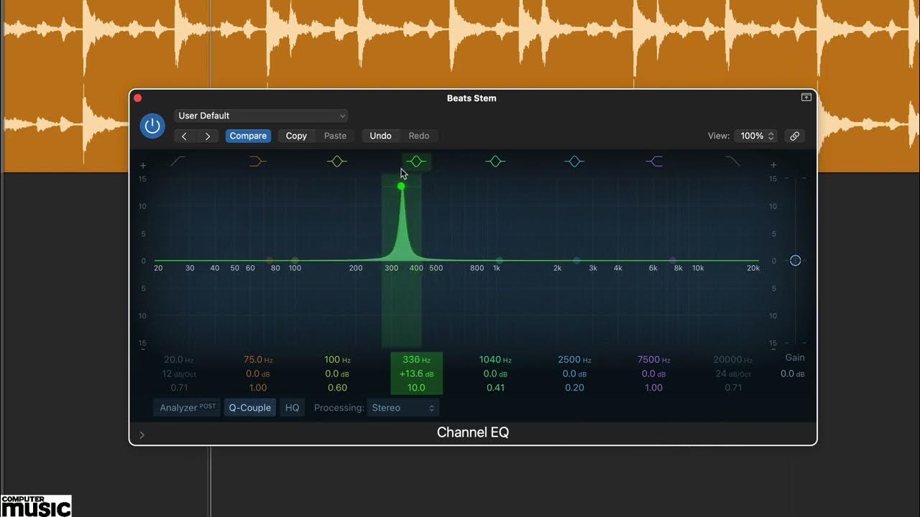Toggle the HQ button
This screenshot has height=517, width=920.
292,408
